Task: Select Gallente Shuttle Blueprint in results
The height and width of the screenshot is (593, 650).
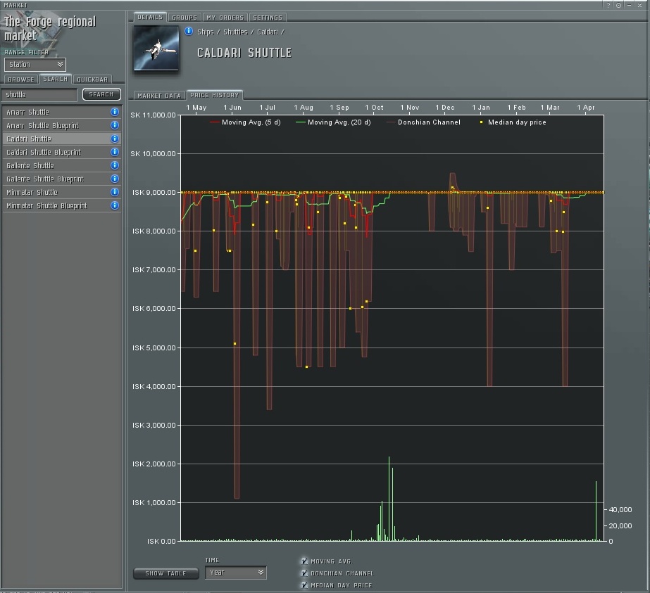Action: coord(62,179)
